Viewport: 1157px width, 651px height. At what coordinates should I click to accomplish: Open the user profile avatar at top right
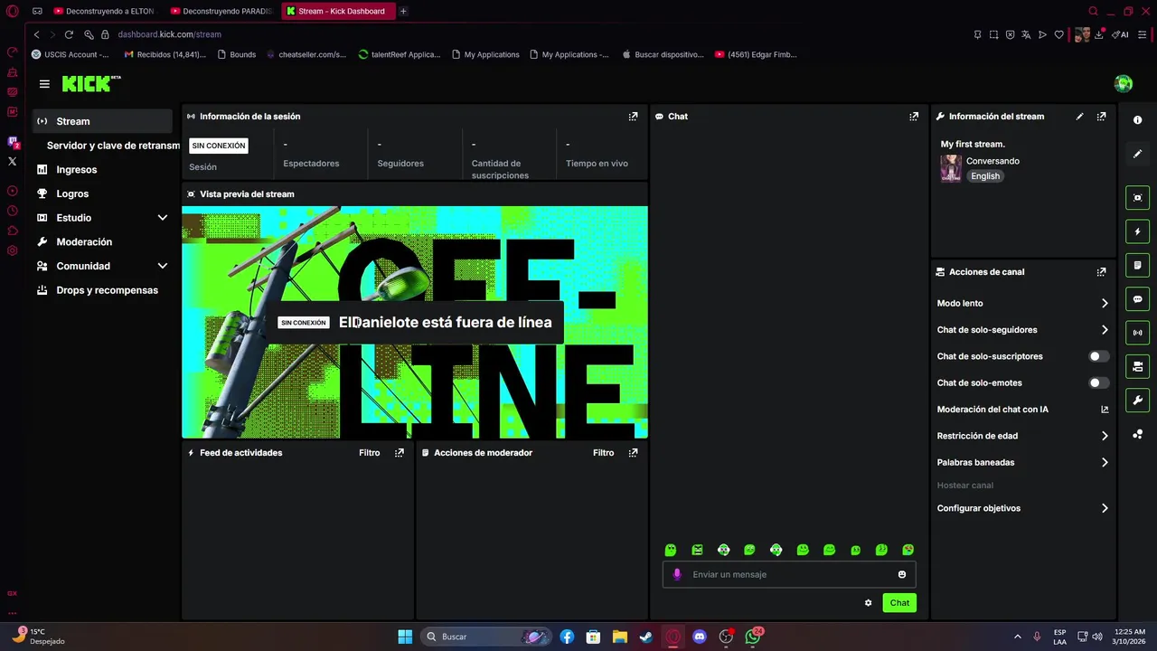point(1124,84)
